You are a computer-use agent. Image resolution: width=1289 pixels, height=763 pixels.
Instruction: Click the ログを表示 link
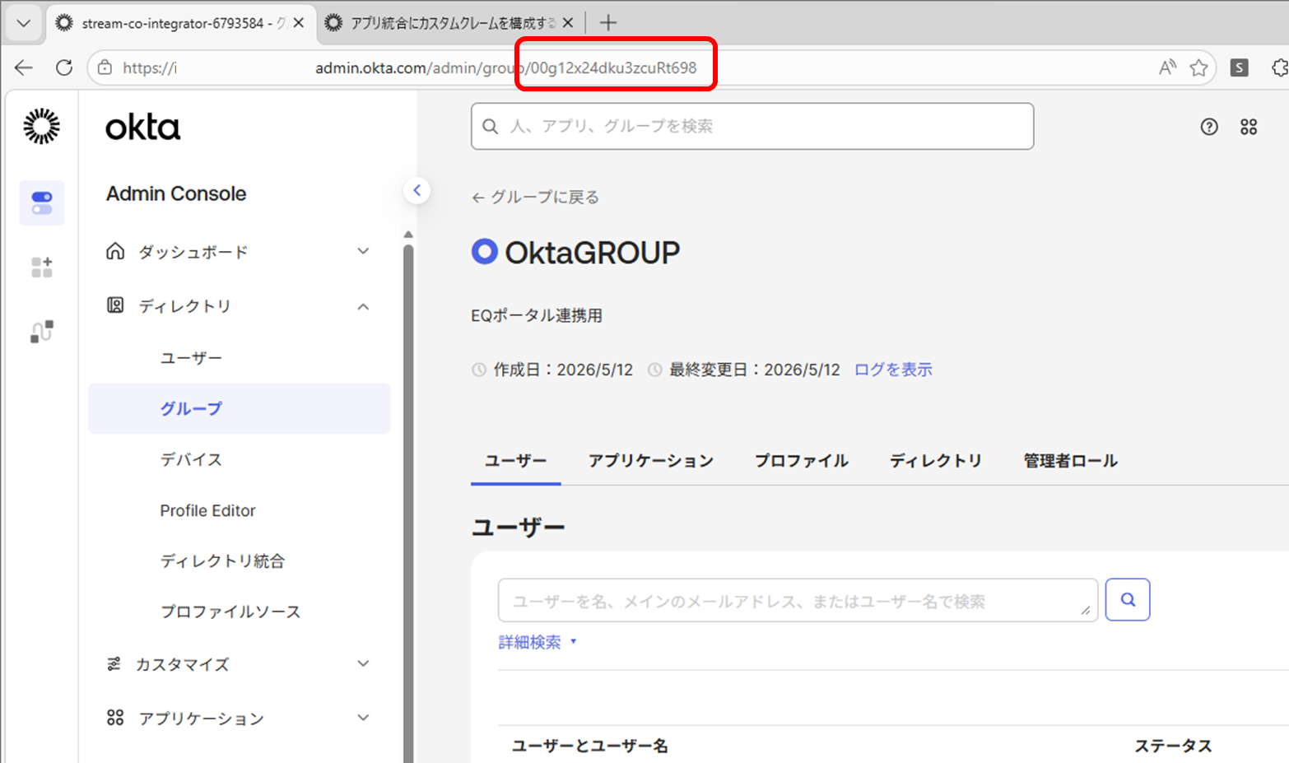pos(893,370)
